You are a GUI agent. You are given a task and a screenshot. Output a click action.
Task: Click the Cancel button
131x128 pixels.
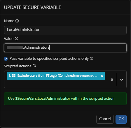(x=105, y=119)
